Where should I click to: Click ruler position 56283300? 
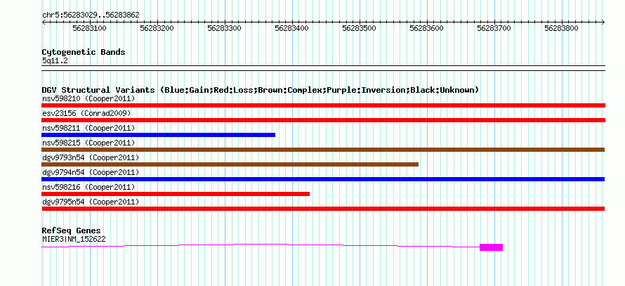[x=224, y=28]
